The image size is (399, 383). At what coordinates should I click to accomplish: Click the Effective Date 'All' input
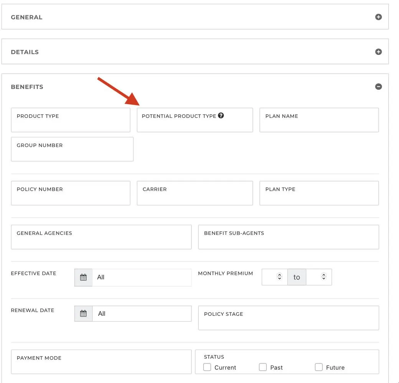coord(142,277)
